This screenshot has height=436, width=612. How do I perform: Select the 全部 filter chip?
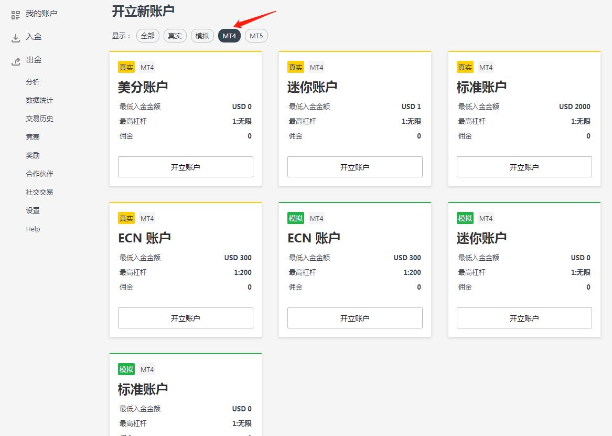(147, 36)
